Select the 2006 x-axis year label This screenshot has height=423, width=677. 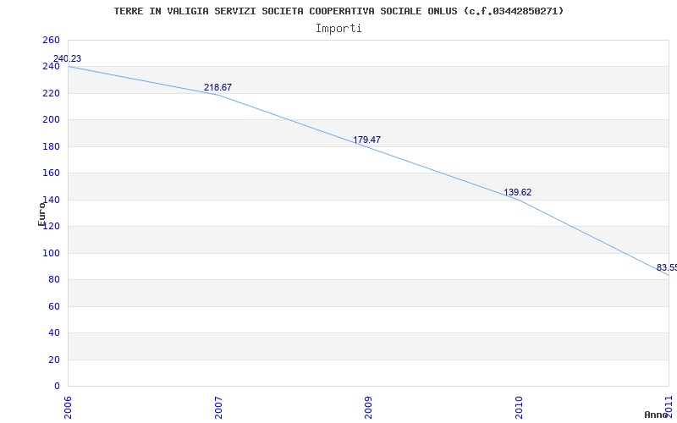click(x=69, y=408)
